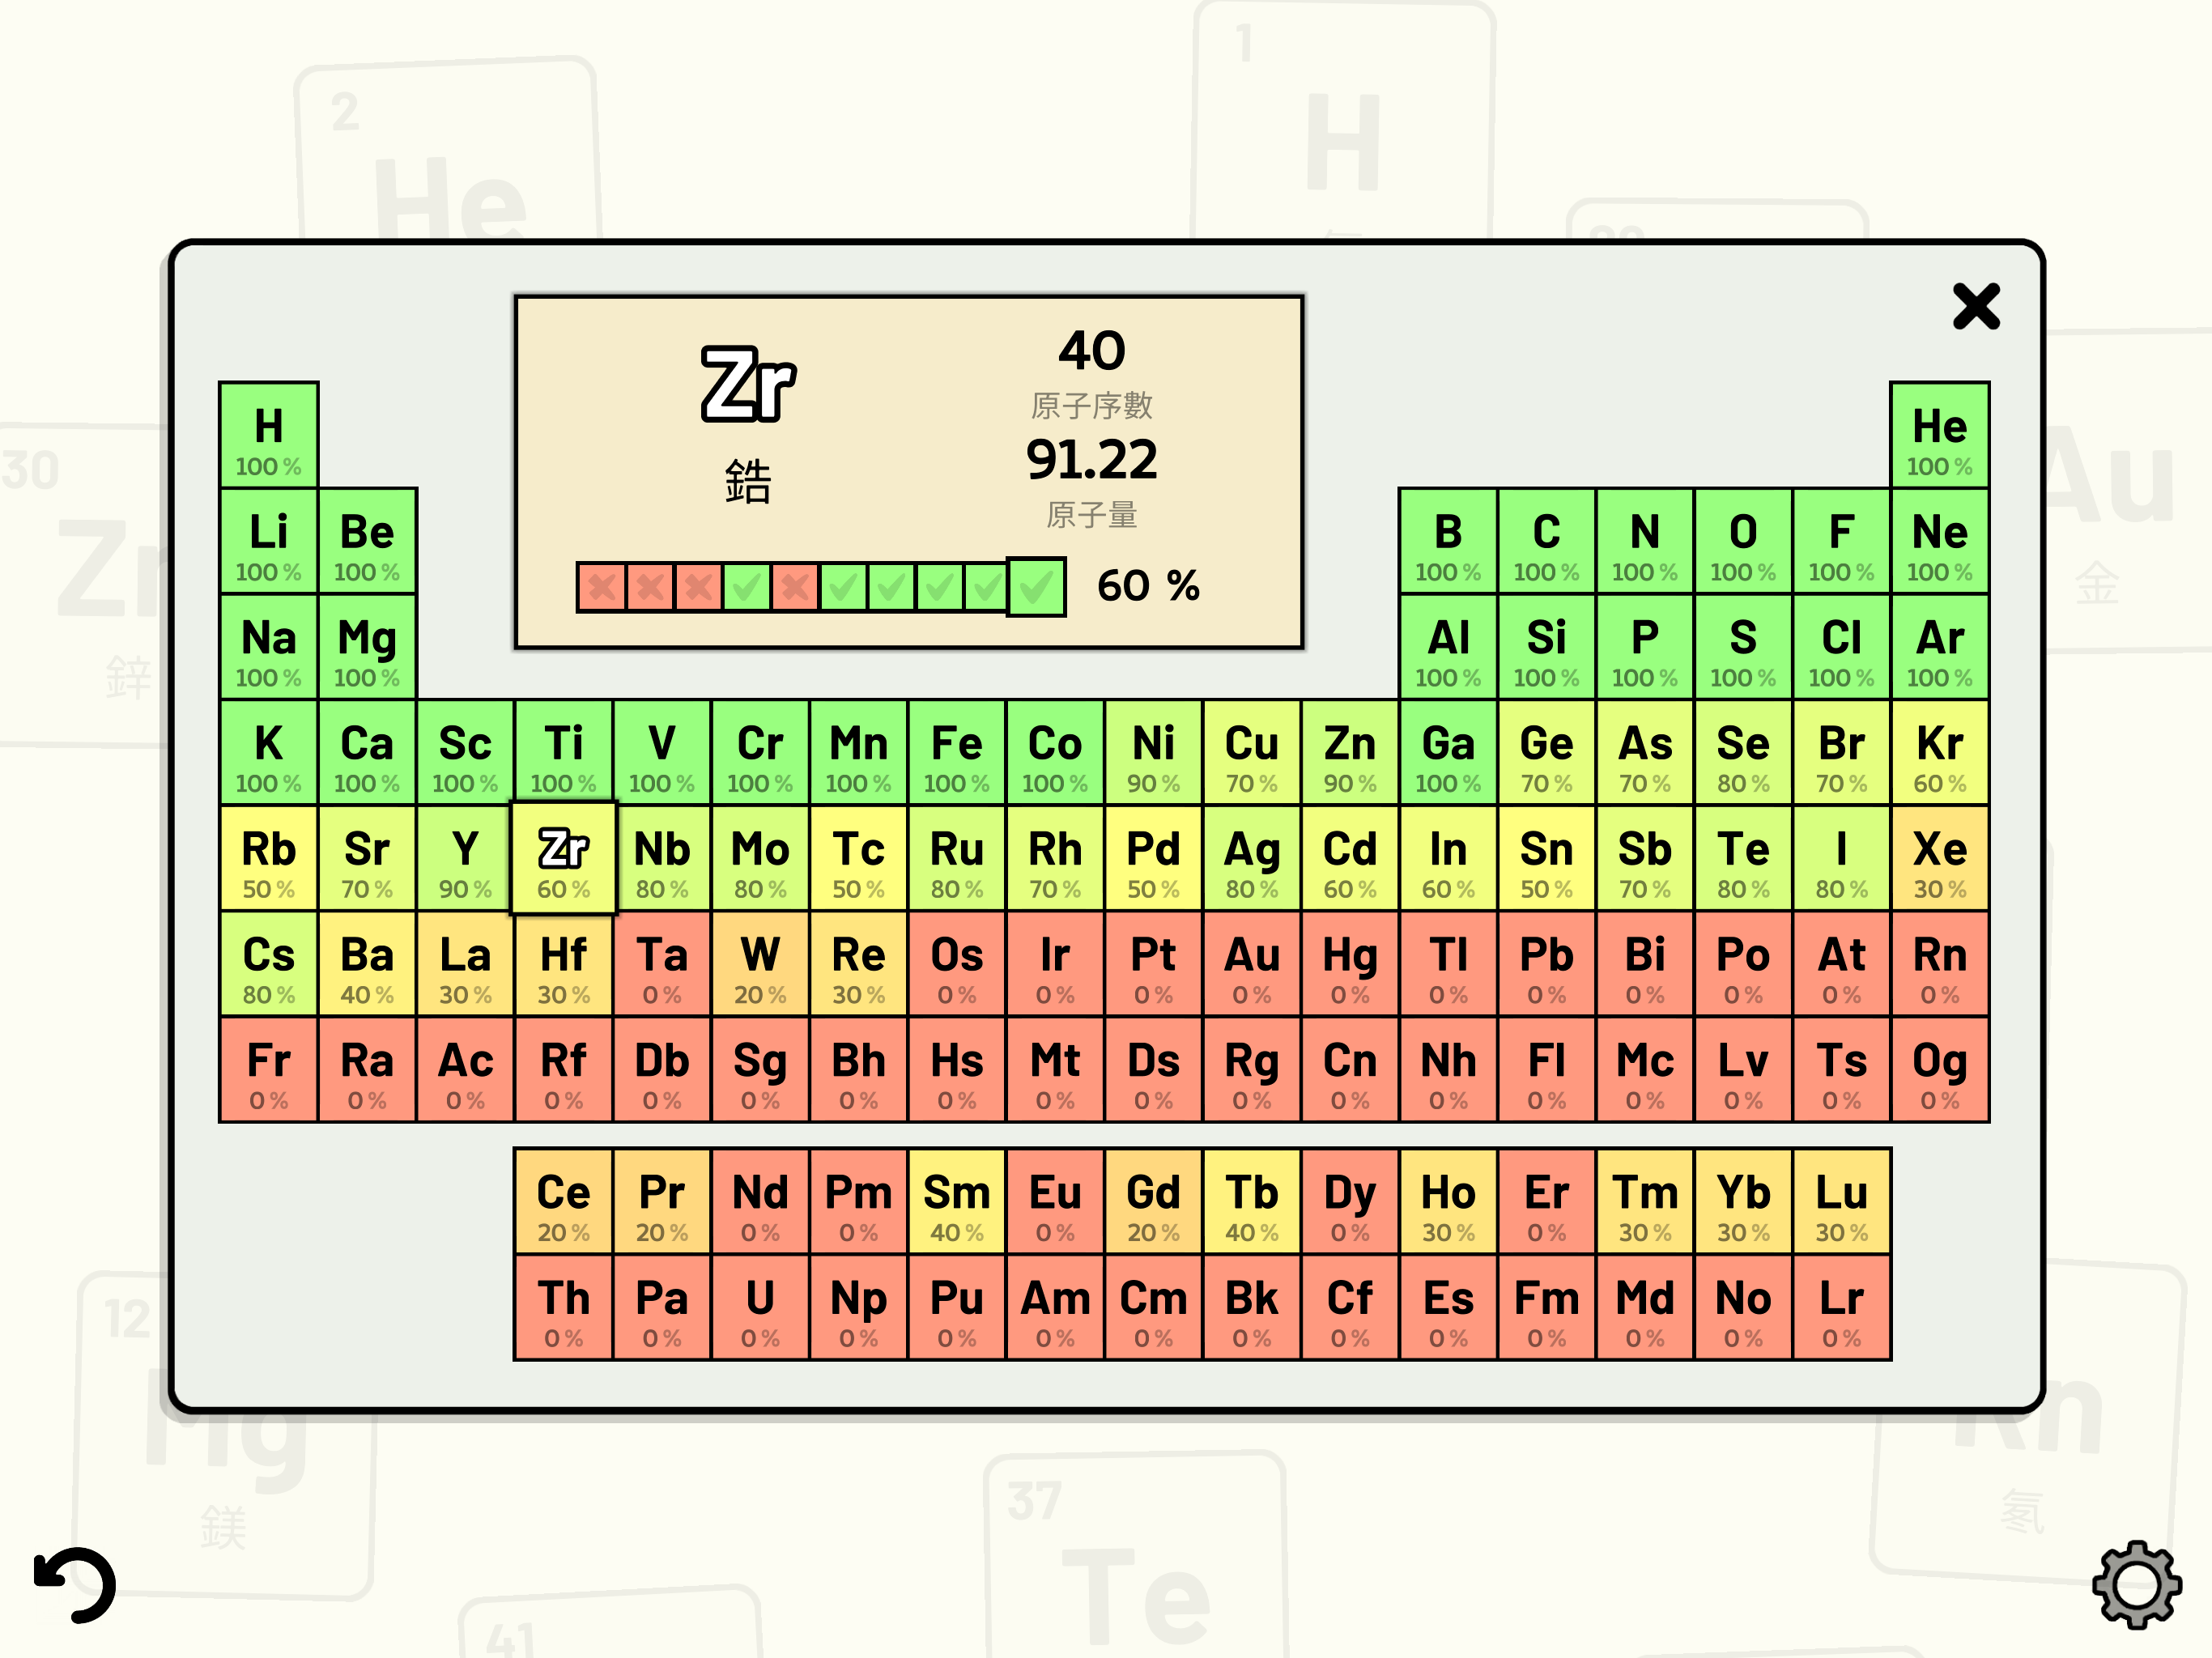Select the Oganesson (Og) element tile
Viewport: 2212px width, 1658px height.
pos(1939,1070)
